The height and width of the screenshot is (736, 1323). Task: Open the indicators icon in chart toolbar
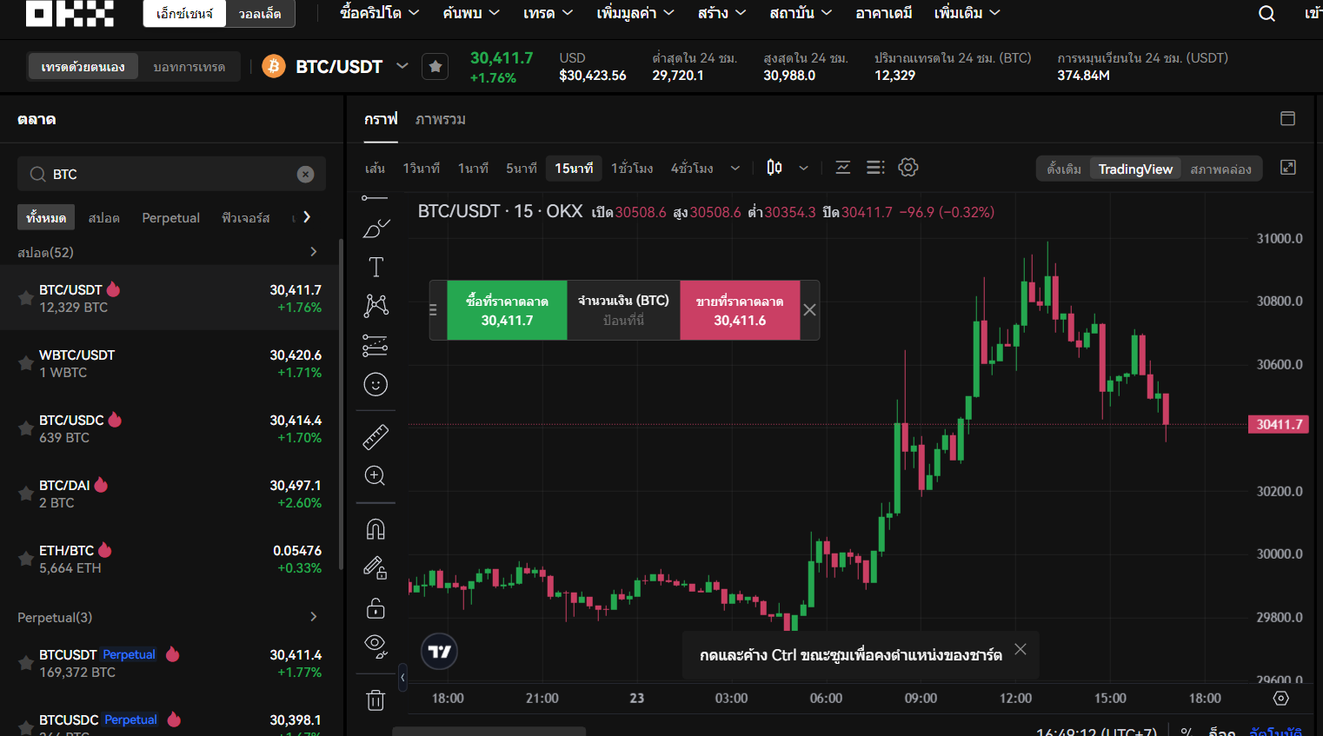(x=842, y=168)
